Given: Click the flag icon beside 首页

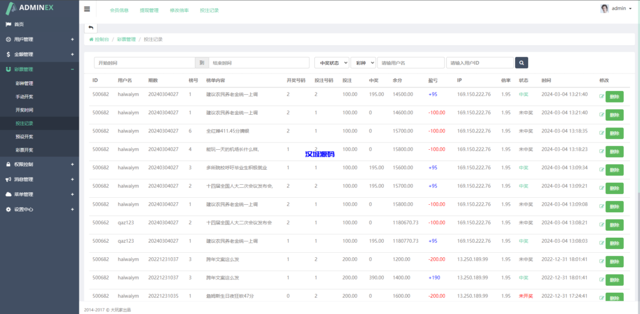Looking at the screenshot, I should coord(9,24).
